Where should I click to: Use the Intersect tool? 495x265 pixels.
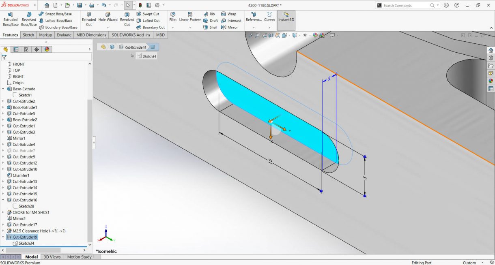(231, 21)
